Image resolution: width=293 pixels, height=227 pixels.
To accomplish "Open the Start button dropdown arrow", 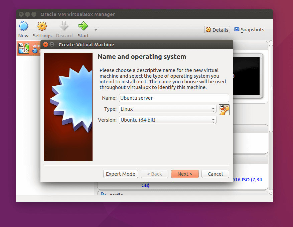I will pyautogui.click(x=96, y=30).
